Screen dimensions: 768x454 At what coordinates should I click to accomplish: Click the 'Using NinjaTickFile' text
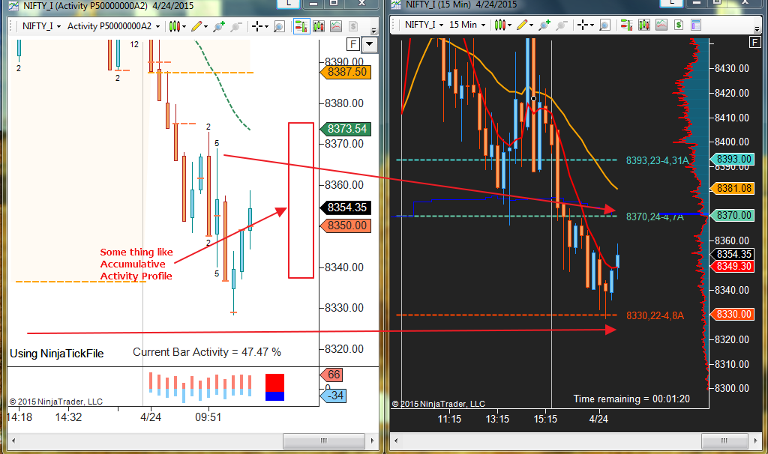tap(57, 354)
